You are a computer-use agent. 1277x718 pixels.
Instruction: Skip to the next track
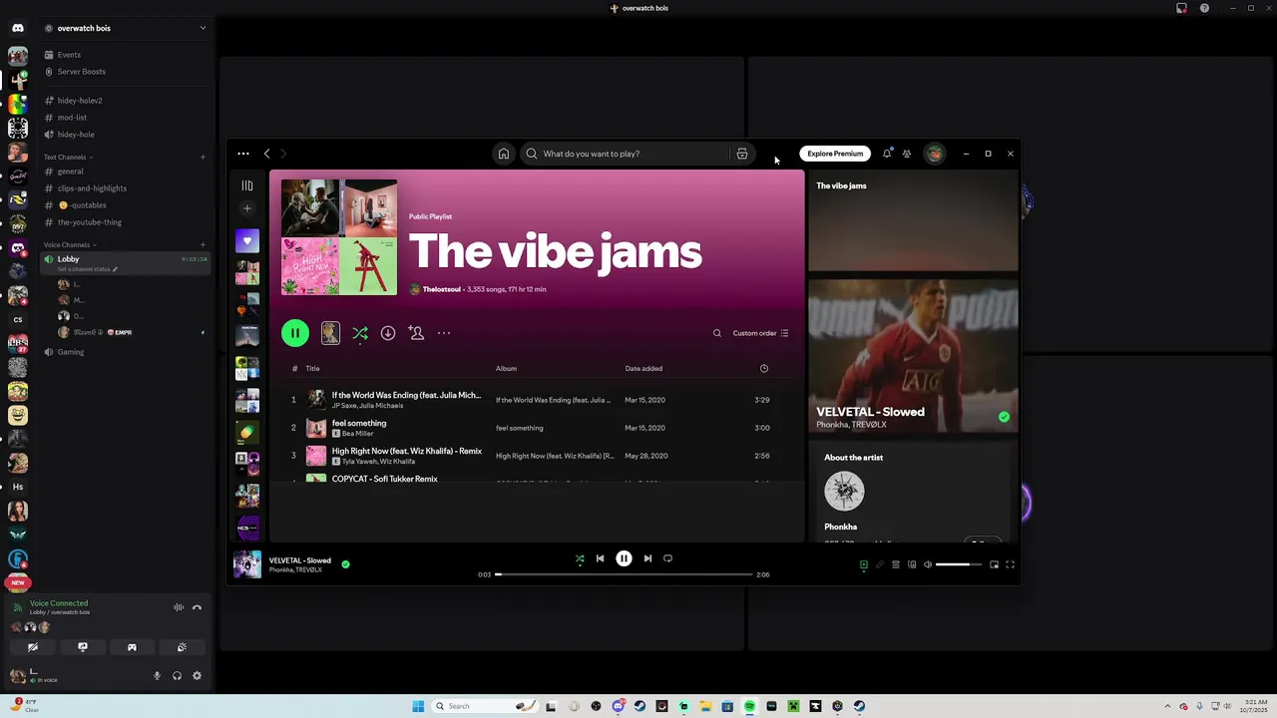point(647,558)
